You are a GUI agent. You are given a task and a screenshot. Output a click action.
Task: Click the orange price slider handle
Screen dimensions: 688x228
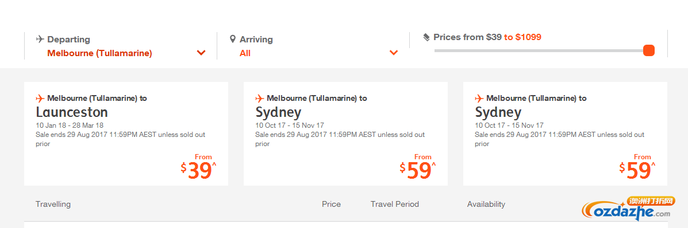649,51
